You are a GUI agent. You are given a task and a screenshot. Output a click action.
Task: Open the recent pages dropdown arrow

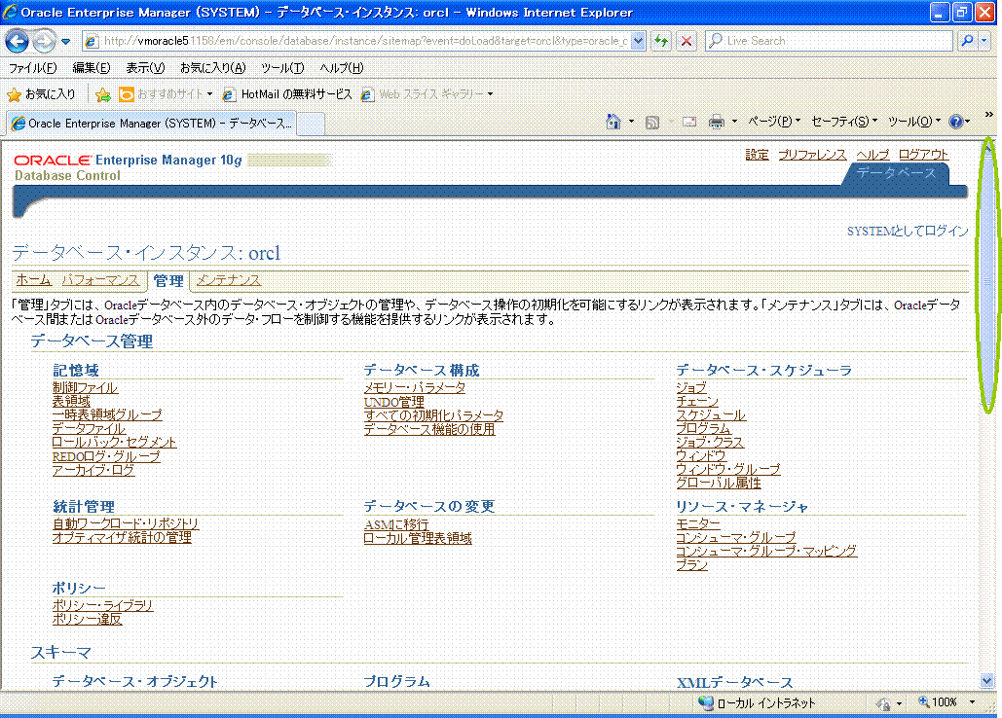(66, 42)
